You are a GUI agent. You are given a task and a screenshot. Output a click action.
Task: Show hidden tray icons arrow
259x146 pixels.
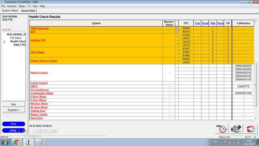[x=221, y=142]
